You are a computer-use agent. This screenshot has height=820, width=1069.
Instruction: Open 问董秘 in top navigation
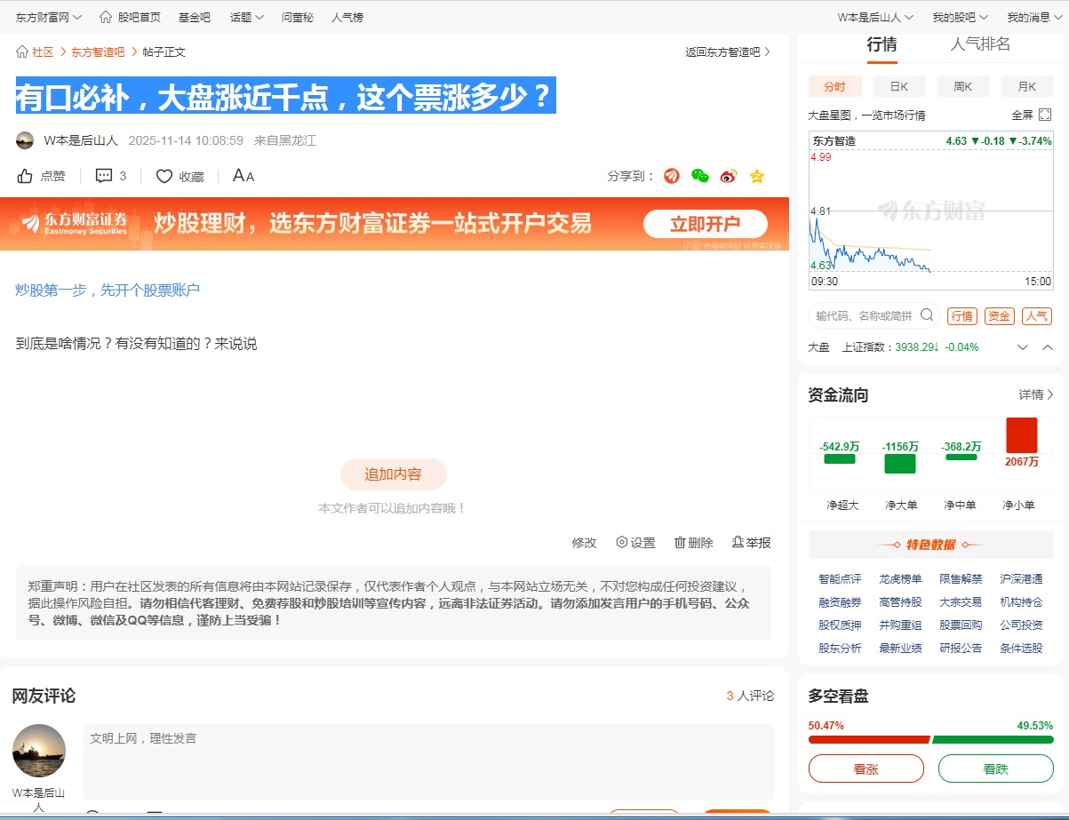click(298, 17)
